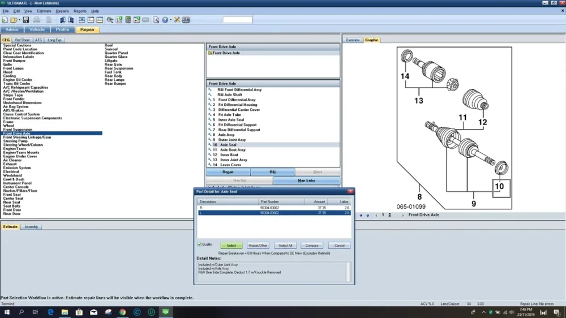Screen dimensions: 566x318
Task: Select Front Suspension in category list
Action: point(18,130)
